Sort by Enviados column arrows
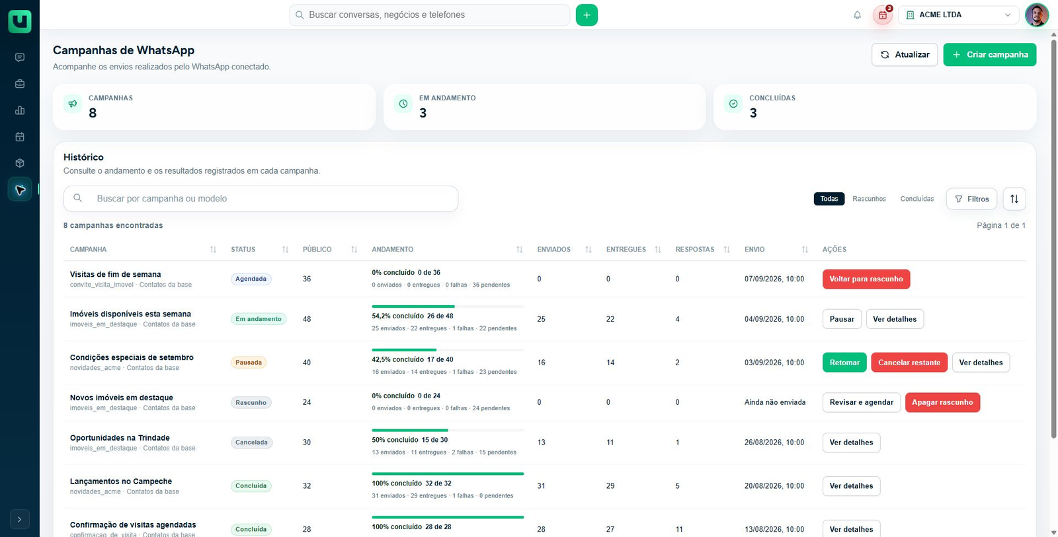The width and height of the screenshot is (1058, 537). (588, 250)
